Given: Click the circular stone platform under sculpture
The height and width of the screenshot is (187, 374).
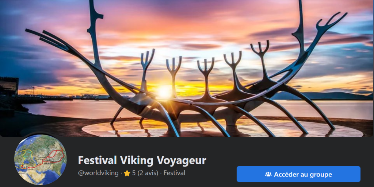Looking at the screenshot, I should (222, 128).
